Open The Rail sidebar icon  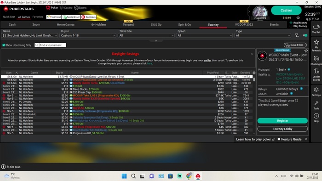[316, 28]
